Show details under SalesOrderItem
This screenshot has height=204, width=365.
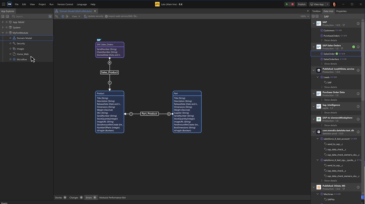click(x=330, y=64)
